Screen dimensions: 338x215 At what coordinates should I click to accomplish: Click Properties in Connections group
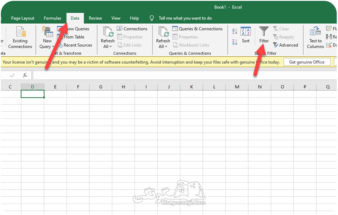pos(130,37)
